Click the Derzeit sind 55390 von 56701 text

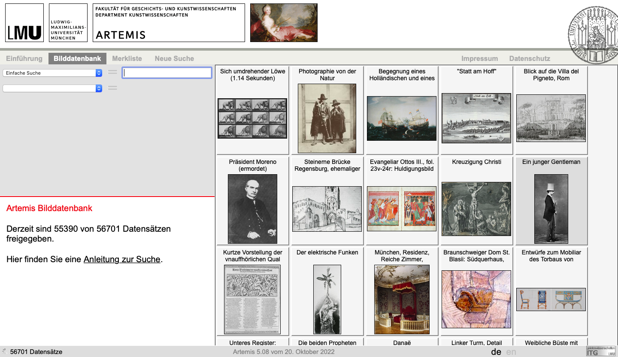tap(88, 233)
